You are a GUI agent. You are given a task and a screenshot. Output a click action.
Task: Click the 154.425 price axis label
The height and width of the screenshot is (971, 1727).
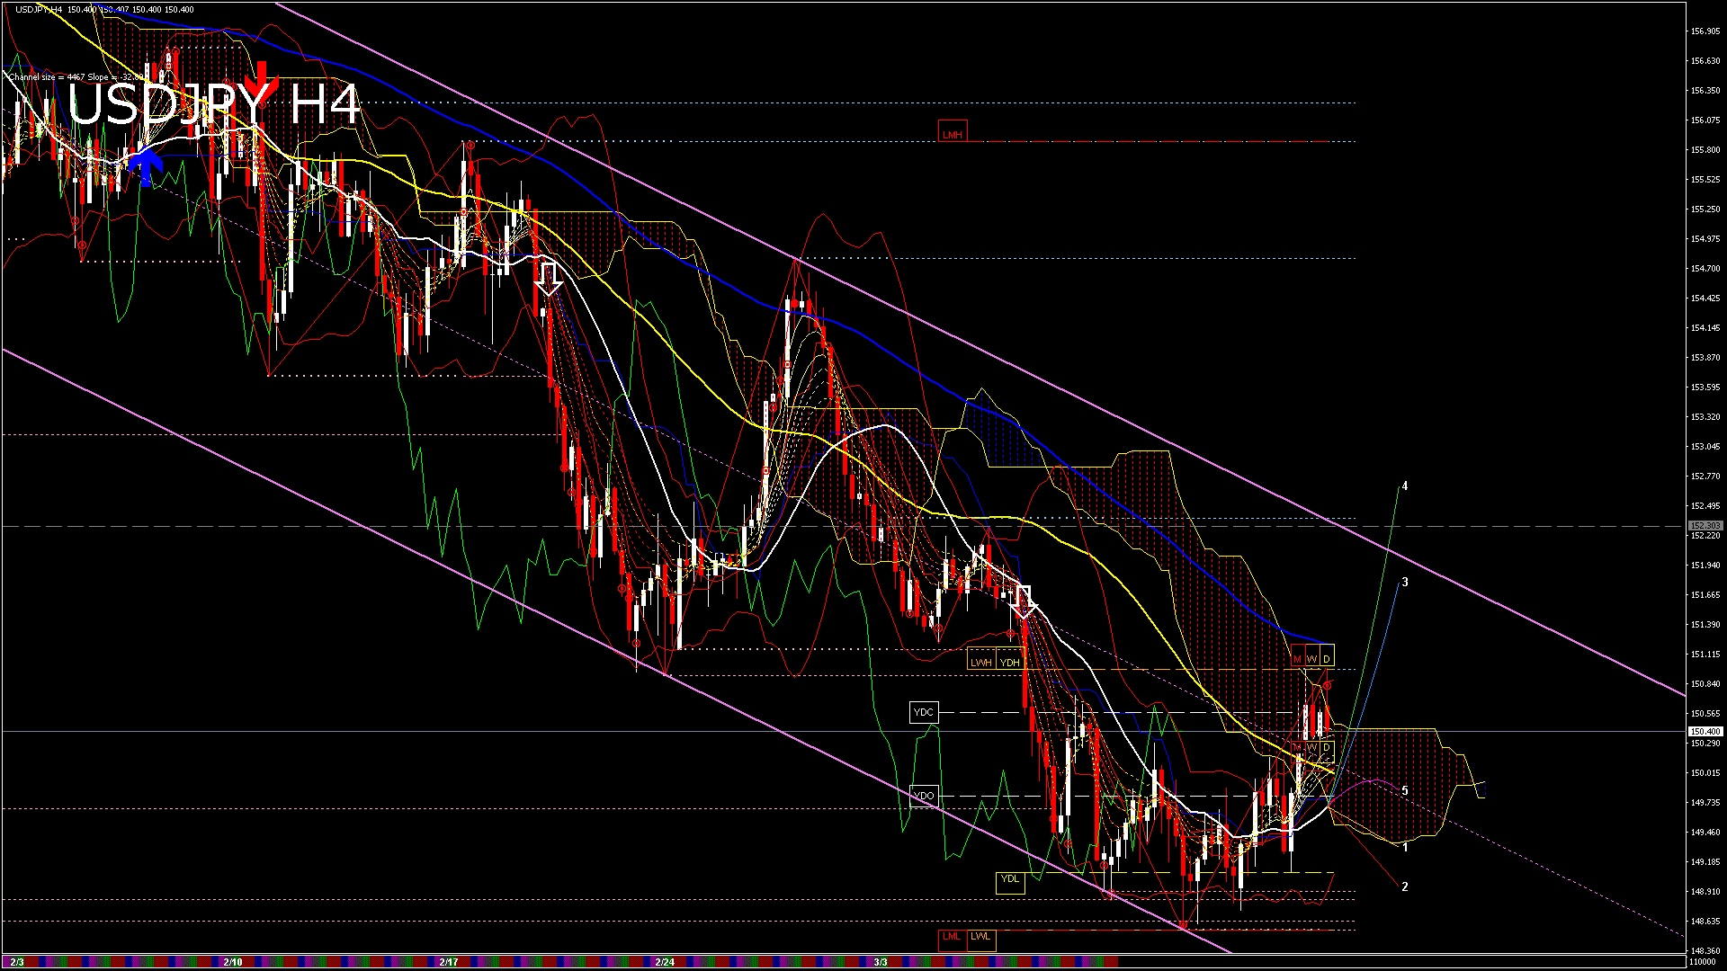click(1705, 298)
